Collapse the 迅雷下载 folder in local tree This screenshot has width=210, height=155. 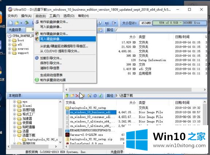(15, 135)
